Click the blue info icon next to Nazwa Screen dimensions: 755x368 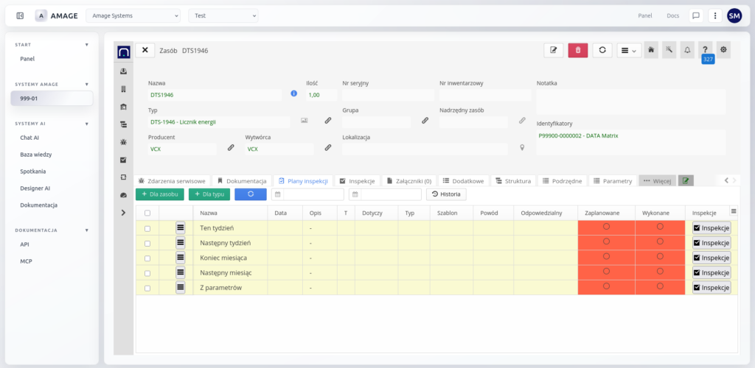(x=293, y=94)
